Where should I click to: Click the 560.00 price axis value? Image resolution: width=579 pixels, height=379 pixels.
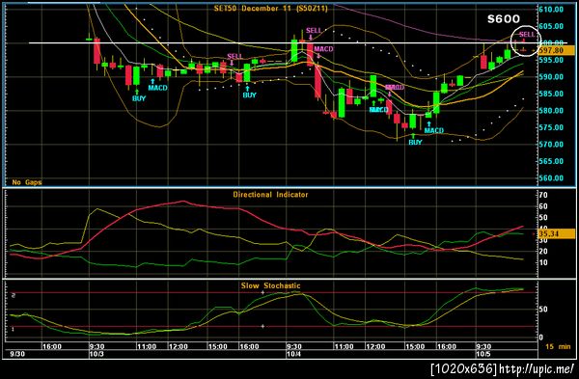(551, 178)
